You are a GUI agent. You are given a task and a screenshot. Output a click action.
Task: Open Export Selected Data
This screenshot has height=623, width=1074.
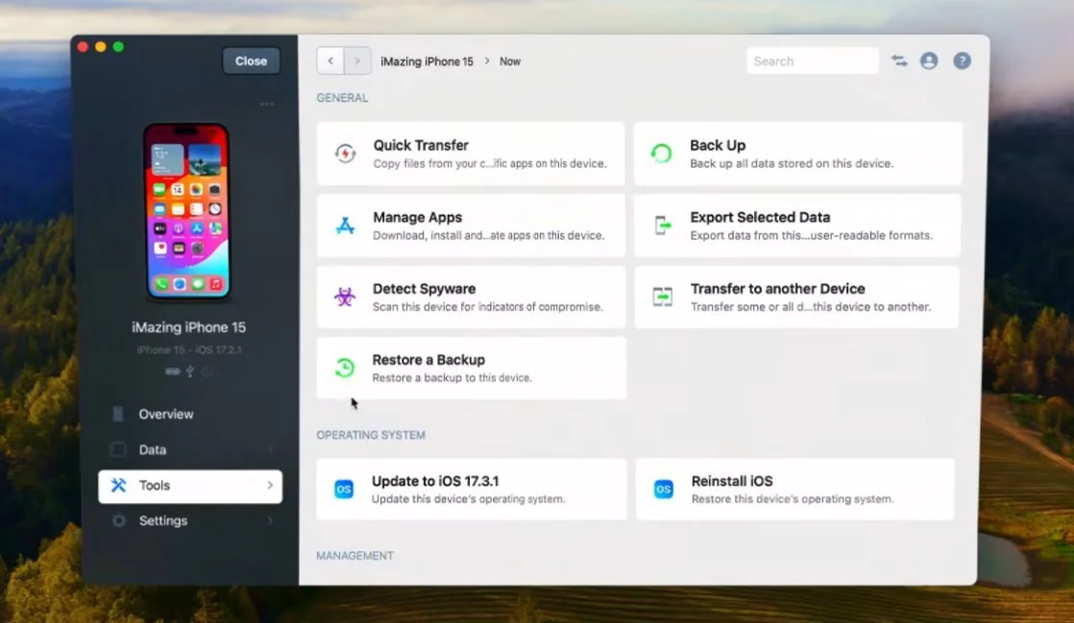797,226
